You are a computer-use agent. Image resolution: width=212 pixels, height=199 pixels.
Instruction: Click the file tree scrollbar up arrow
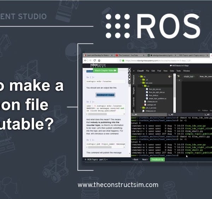tap(175, 75)
